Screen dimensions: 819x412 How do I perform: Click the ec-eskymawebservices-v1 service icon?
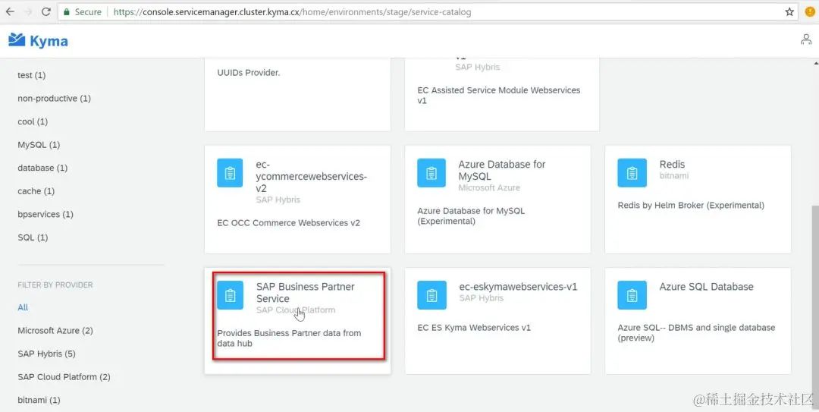[431, 295]
